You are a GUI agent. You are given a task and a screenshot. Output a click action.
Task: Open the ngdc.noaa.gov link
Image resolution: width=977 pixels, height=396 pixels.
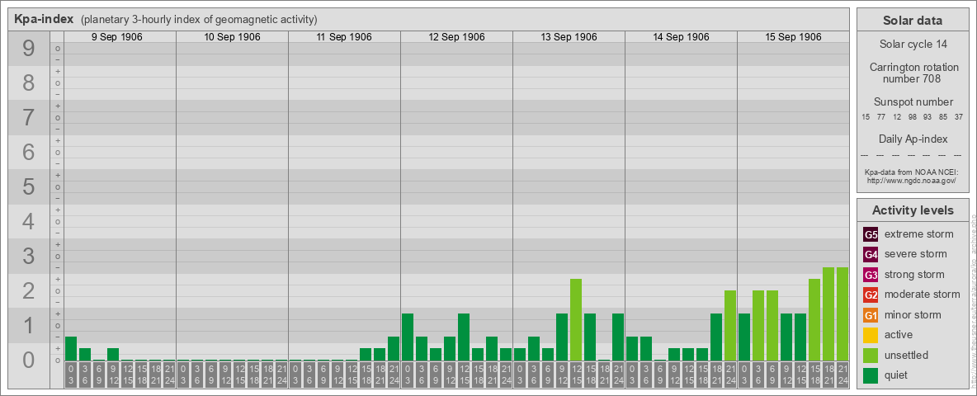(x=912, y=180)
